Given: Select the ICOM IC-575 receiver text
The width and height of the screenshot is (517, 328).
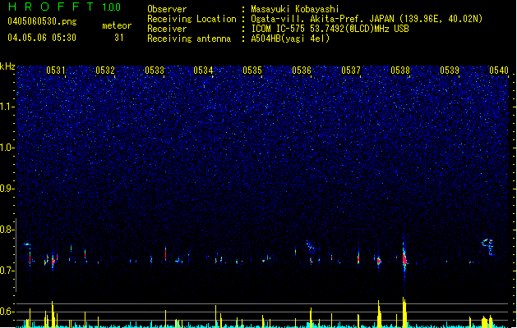Looking at the screenshot, I should pos(330,29).
